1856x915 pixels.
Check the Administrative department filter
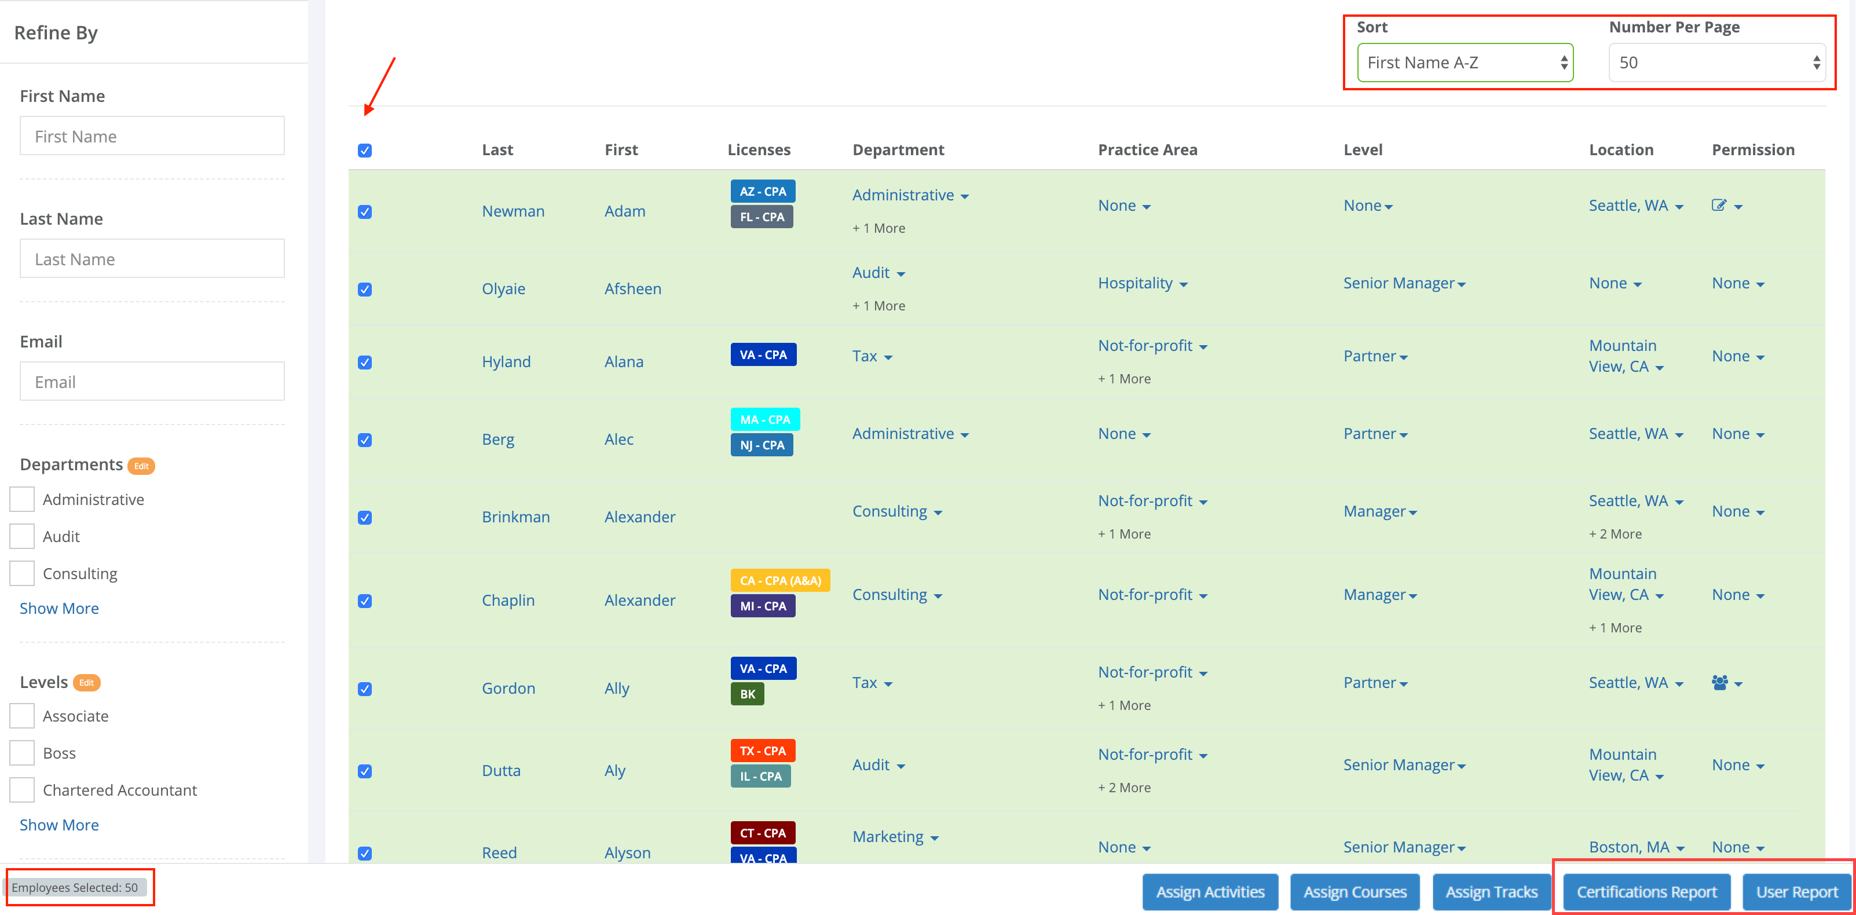coord(21,499)
